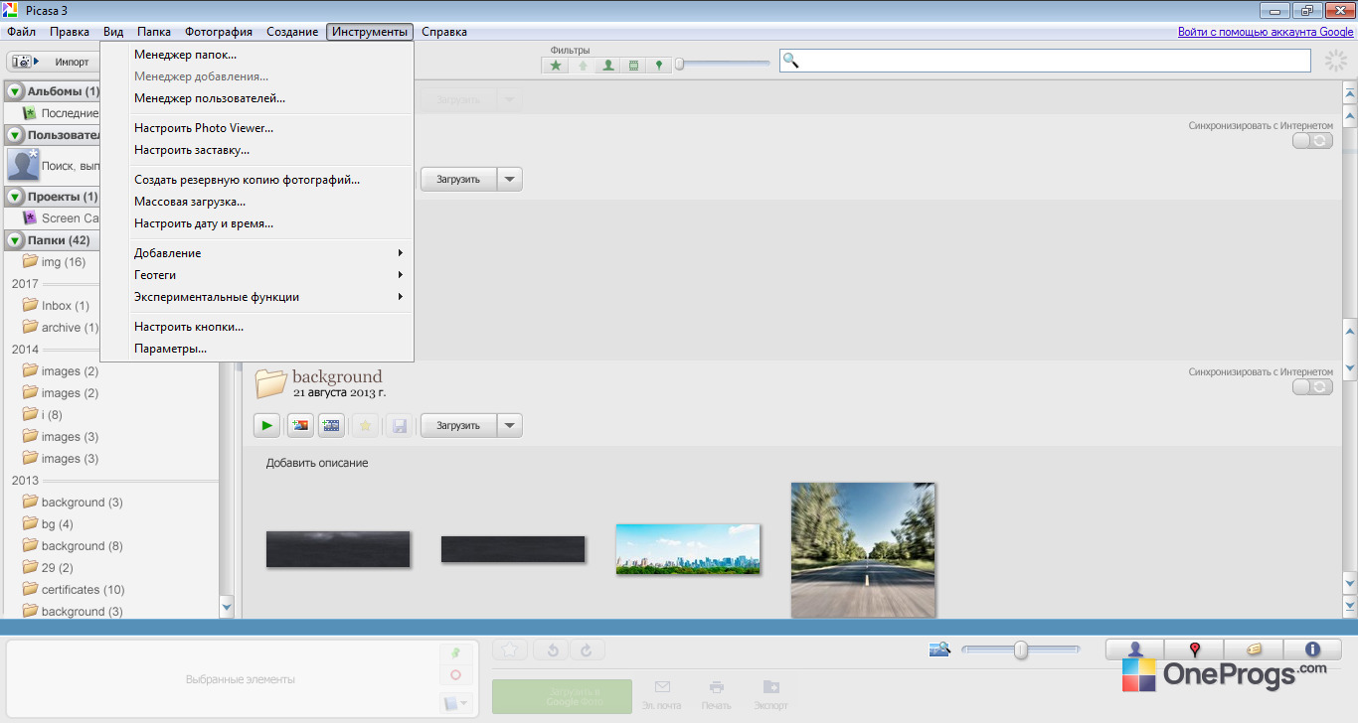Open the Tags panel

coord(1254,650)
